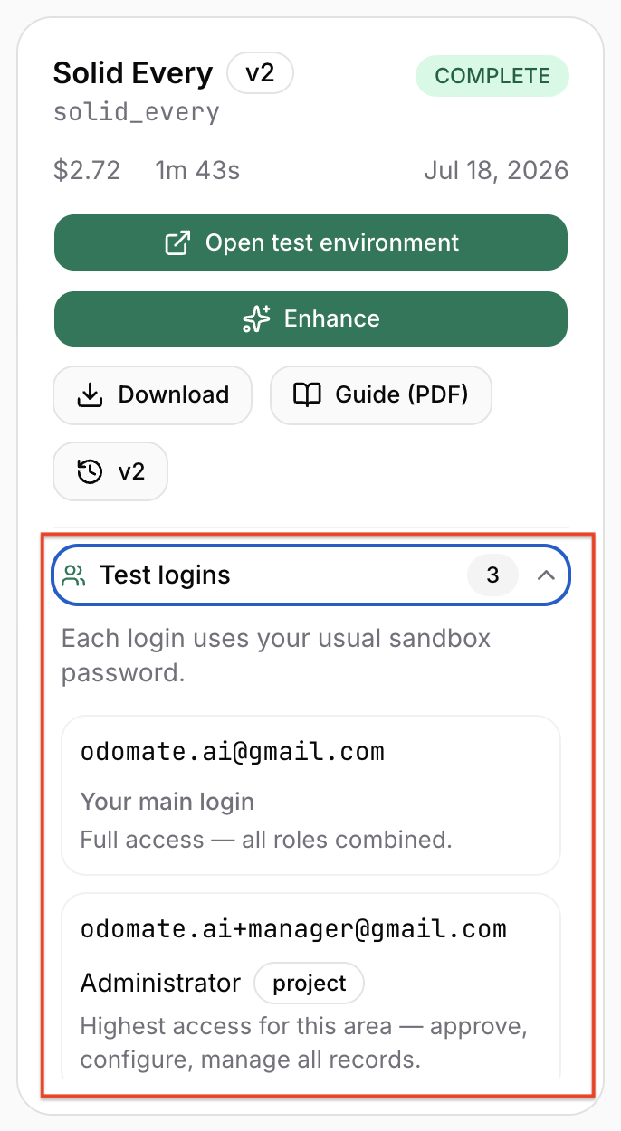Click the sparkle icon on Enhance
This screenshot has width=621, height=1131.
(256, 318)
